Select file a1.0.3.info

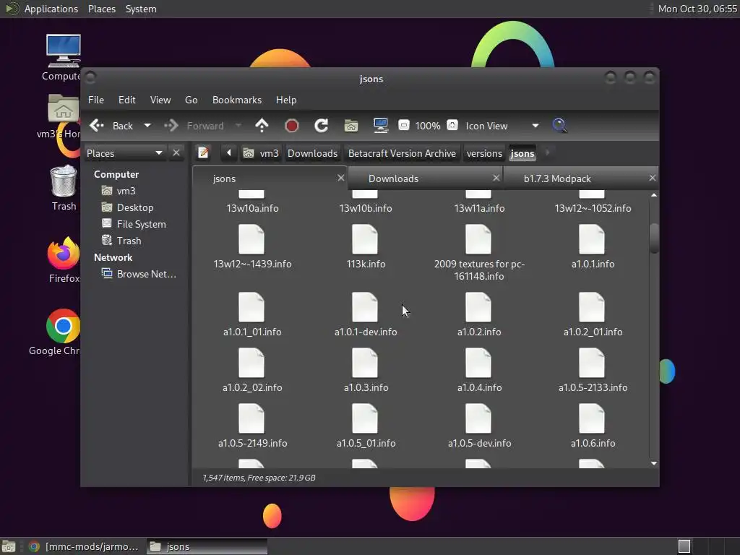coord(365,370)
